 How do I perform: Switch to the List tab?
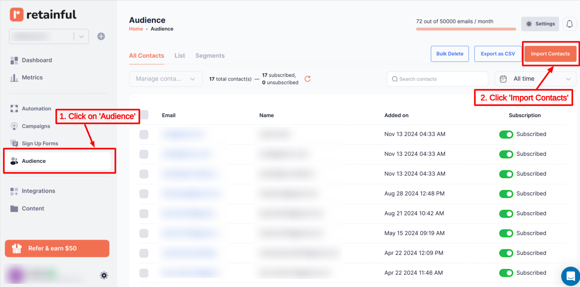coord(180,56)
